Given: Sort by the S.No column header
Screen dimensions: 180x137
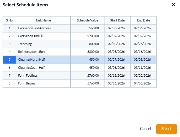Looking at the screenshot, I should 9,20.
